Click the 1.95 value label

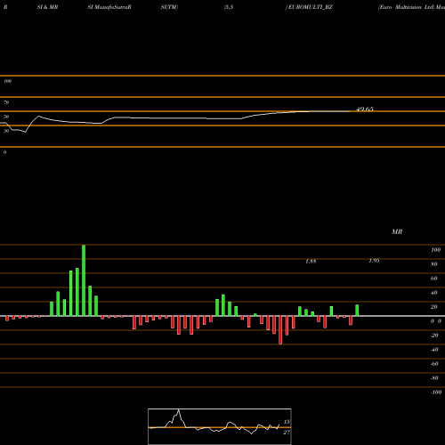coord(374,261)
